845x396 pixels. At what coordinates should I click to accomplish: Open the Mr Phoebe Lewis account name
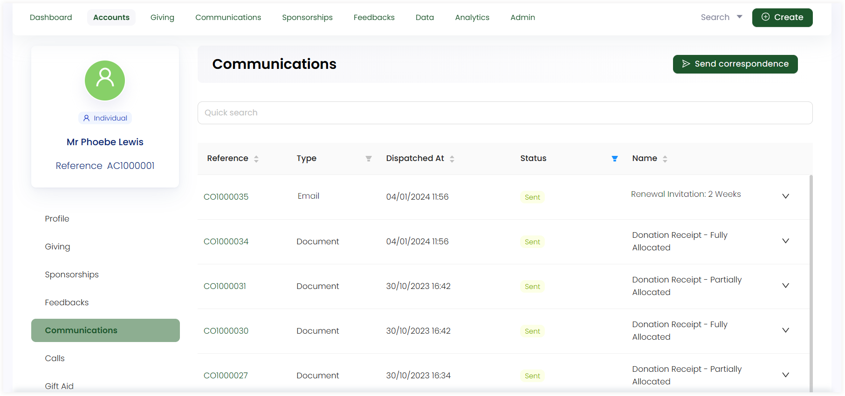[105, 142]
